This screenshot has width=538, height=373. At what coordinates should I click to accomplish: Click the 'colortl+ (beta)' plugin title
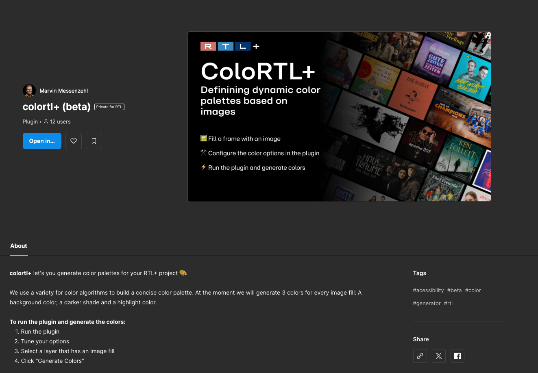click(x=57, y=107)
